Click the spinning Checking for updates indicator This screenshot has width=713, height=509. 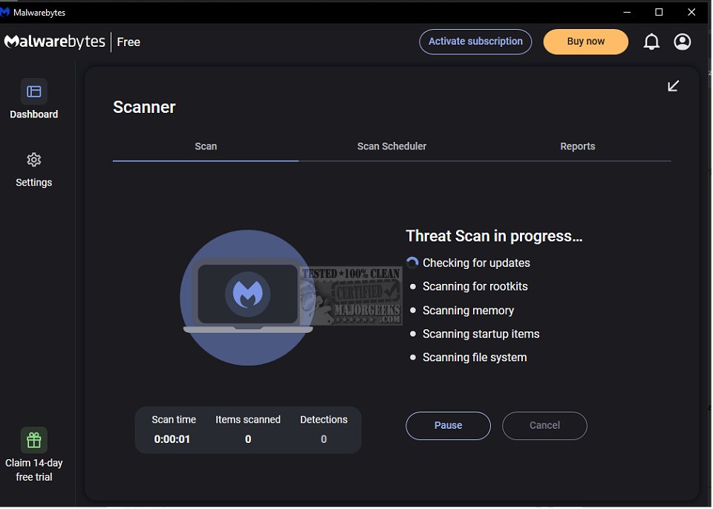coord(412,262)
